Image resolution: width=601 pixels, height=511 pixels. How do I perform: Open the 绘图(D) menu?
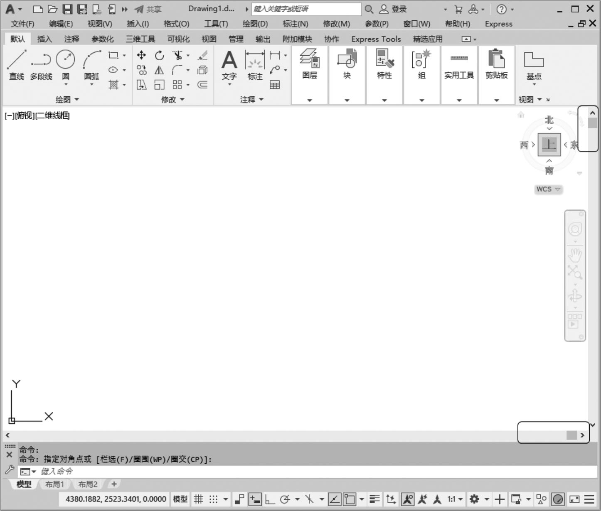[x=255, y=24]
